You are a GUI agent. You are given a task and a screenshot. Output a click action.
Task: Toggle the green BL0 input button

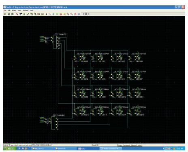(x=42, y=37)
